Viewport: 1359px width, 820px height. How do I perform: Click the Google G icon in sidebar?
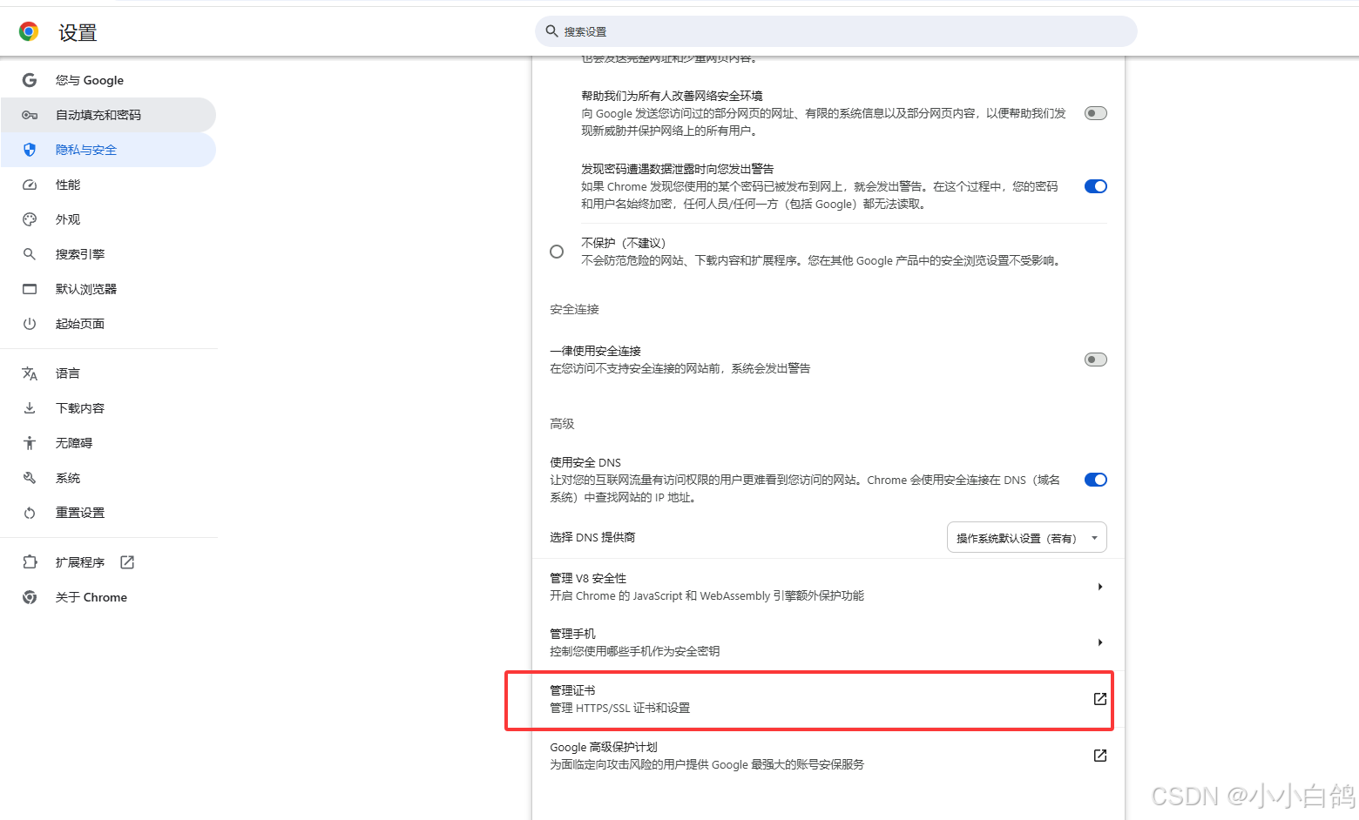point(30,80)
